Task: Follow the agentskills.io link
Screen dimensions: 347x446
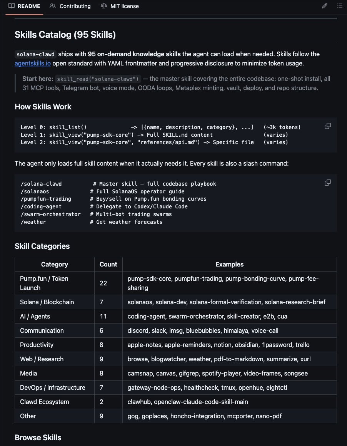Action: click(x=33, y=63)
